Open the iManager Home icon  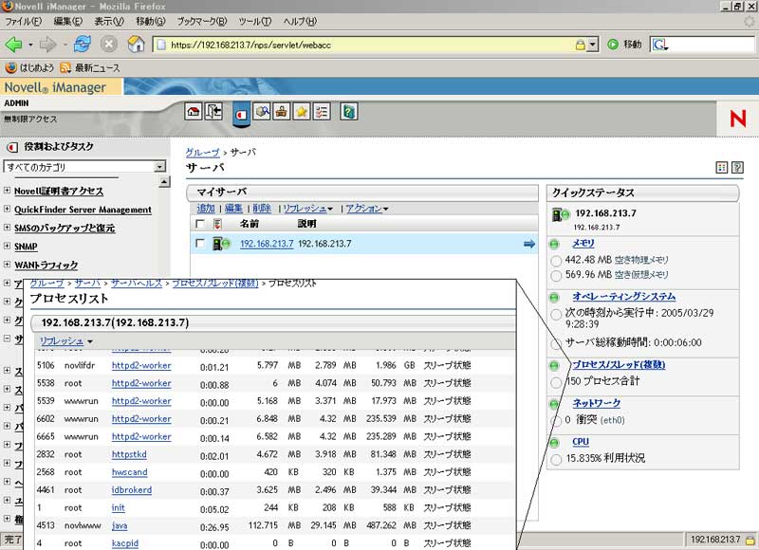pyautogui.click(x=194, y=112)
